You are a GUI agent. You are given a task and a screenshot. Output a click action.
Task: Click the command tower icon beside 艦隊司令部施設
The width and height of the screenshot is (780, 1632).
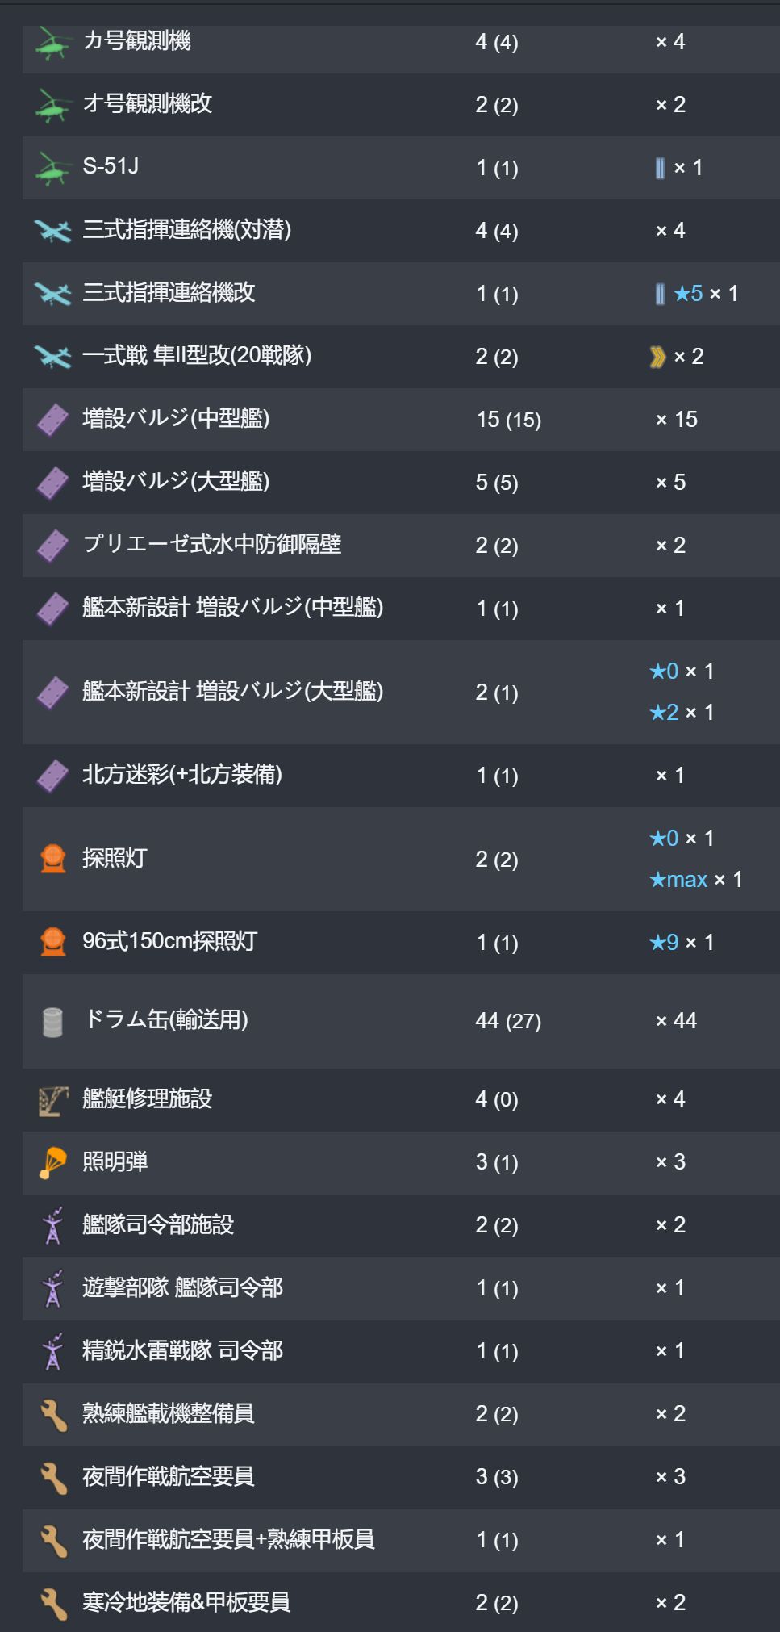click(x=53, y=1226)
